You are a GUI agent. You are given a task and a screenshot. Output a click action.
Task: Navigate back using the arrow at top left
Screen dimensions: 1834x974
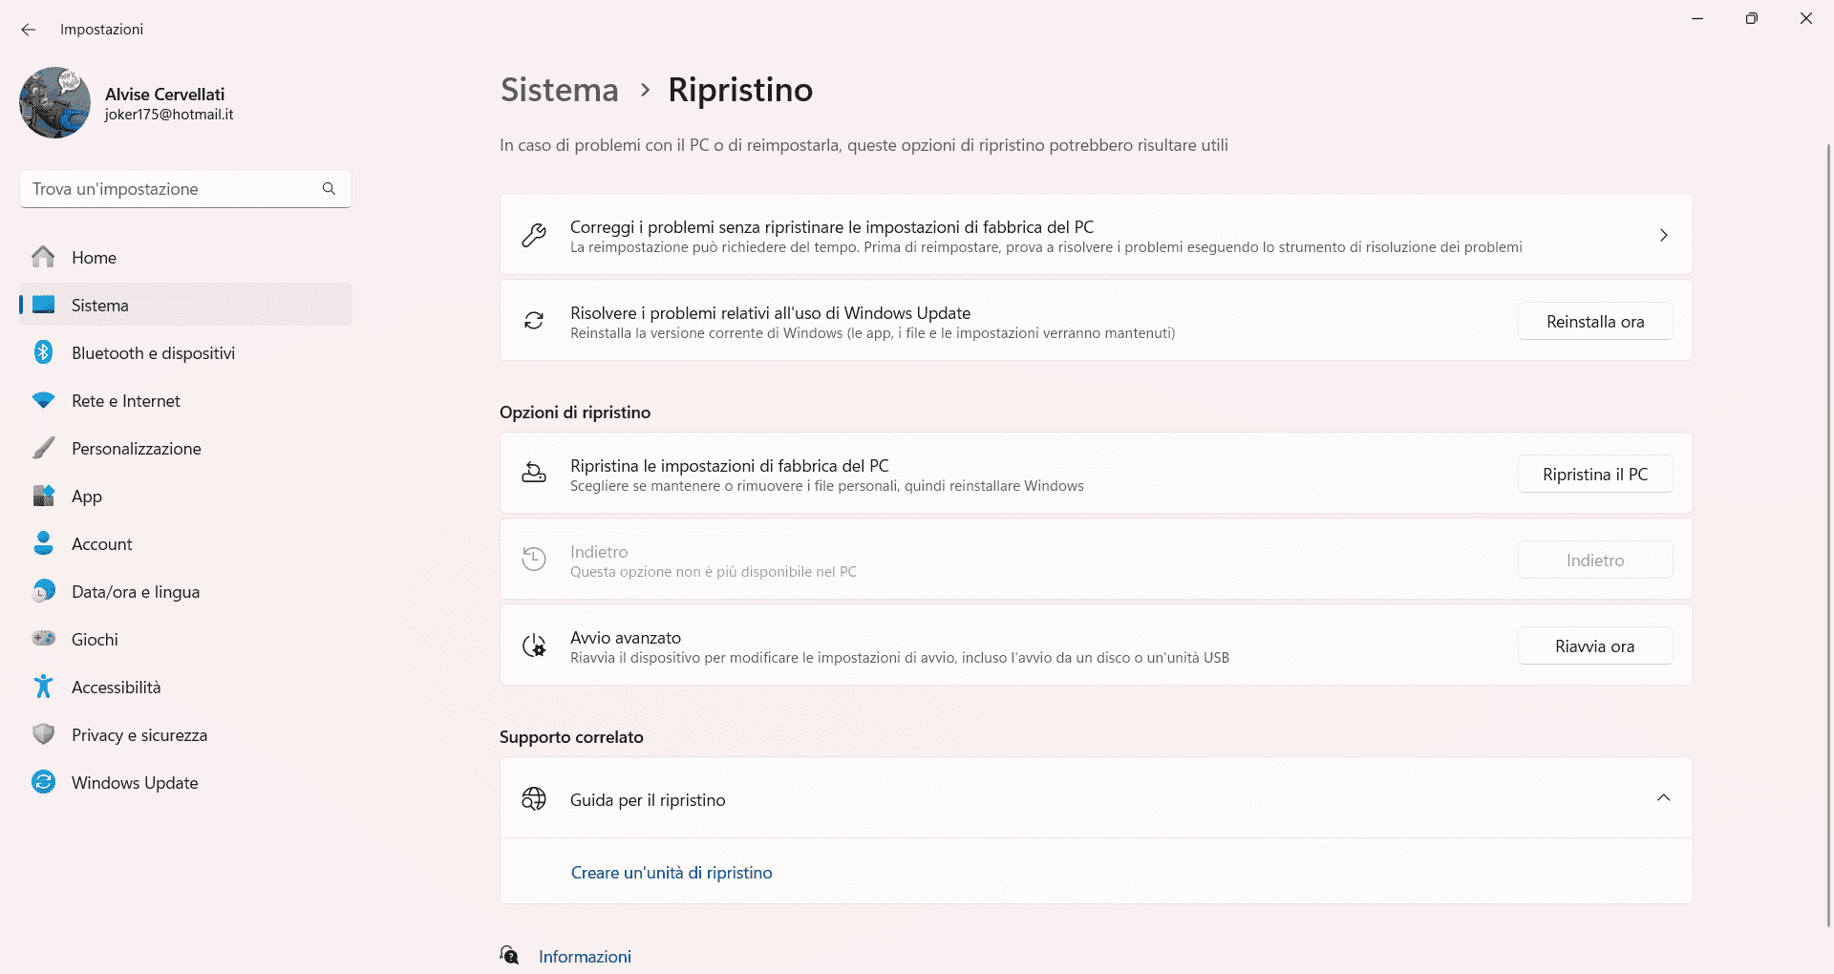pyautogui.click(x=28, y=29)
